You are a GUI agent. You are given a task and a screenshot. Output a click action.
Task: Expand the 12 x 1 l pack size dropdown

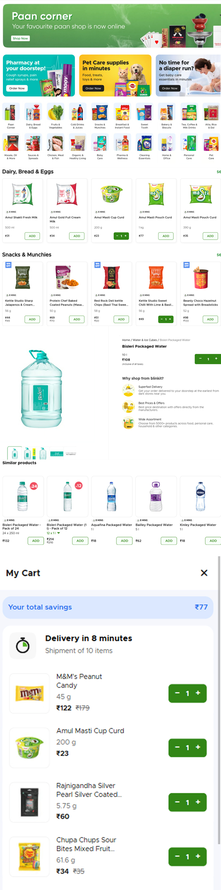58,533
